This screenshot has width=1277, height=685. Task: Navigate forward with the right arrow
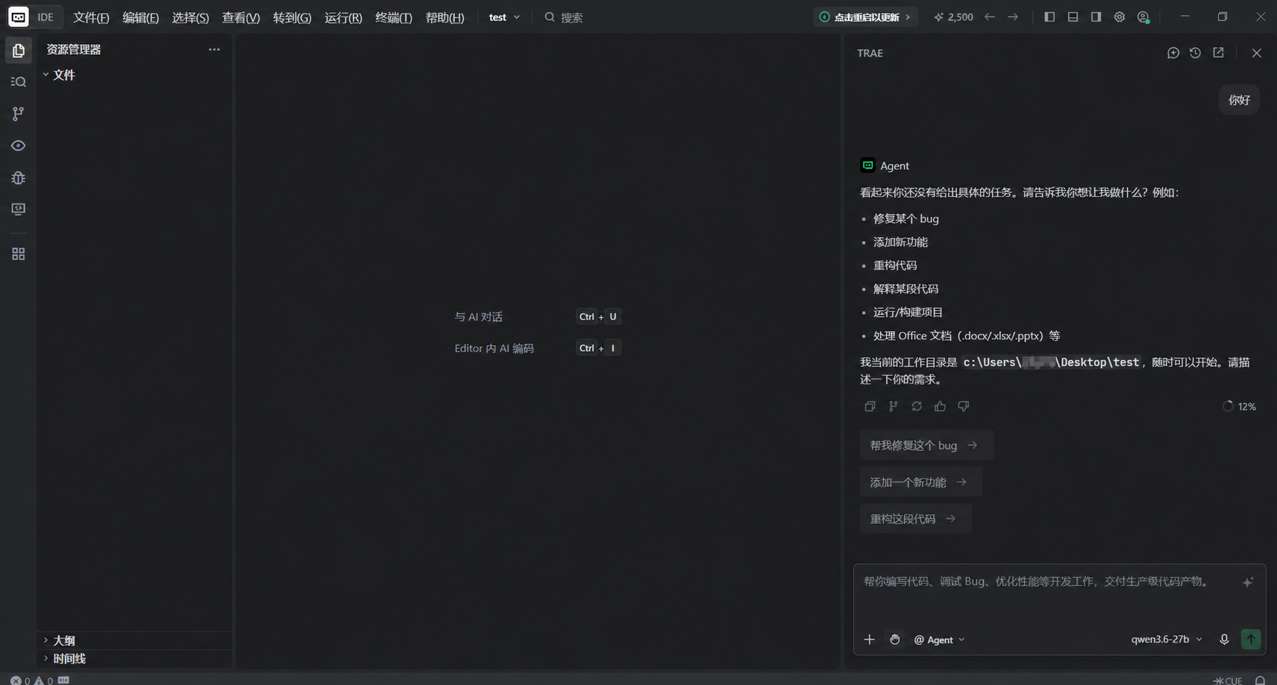1013,16
